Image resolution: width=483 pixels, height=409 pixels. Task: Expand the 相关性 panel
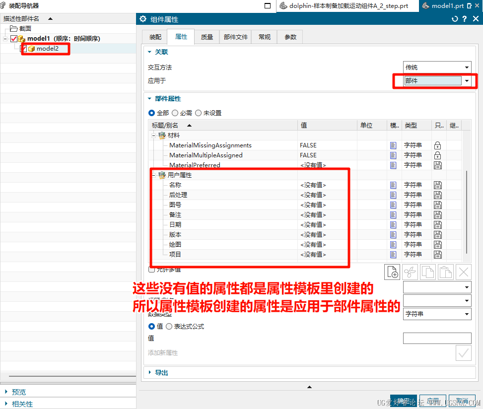click(6, 404)
